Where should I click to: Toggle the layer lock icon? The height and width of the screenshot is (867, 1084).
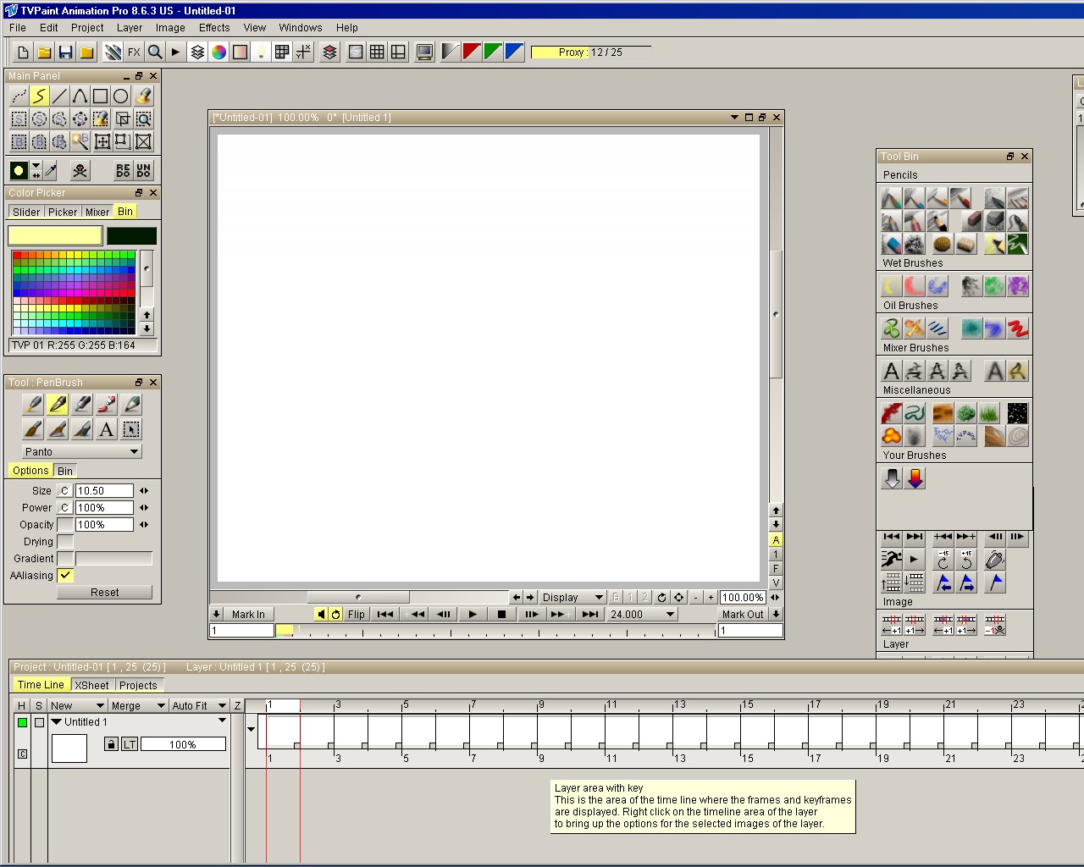111,744
